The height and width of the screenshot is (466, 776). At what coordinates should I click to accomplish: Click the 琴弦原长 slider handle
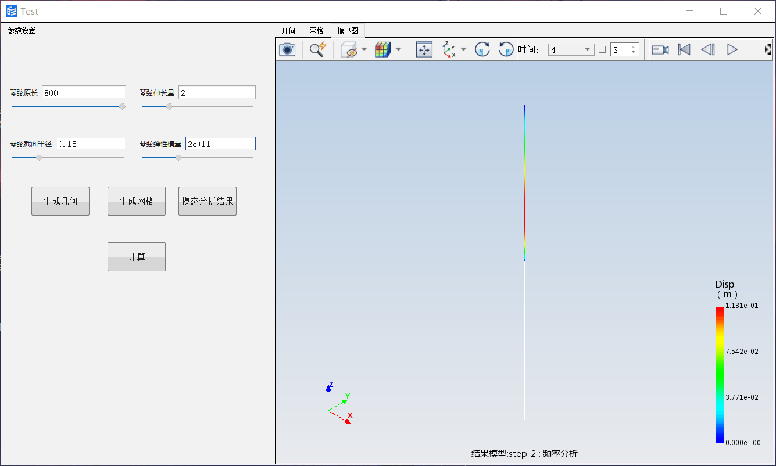pos(122,106)
